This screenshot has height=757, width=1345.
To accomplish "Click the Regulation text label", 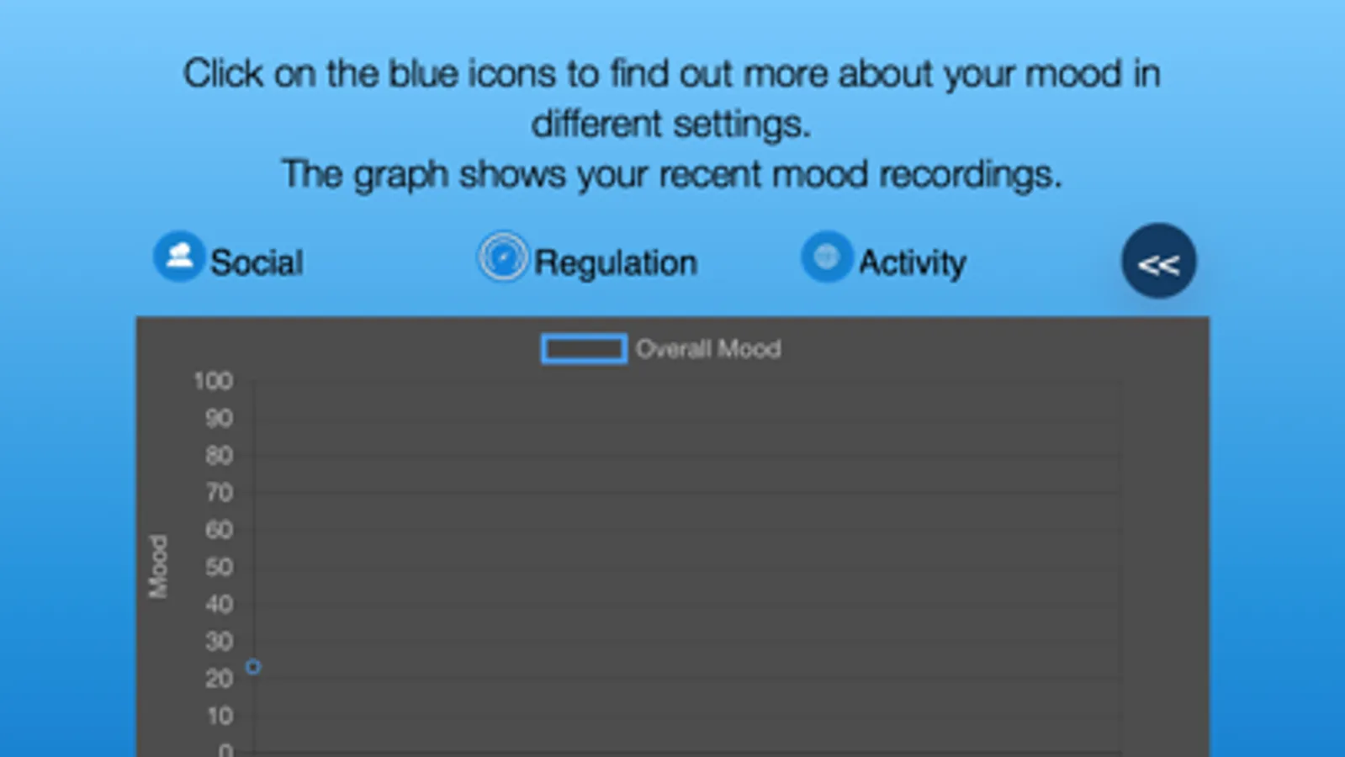I will tap(616, 262).
